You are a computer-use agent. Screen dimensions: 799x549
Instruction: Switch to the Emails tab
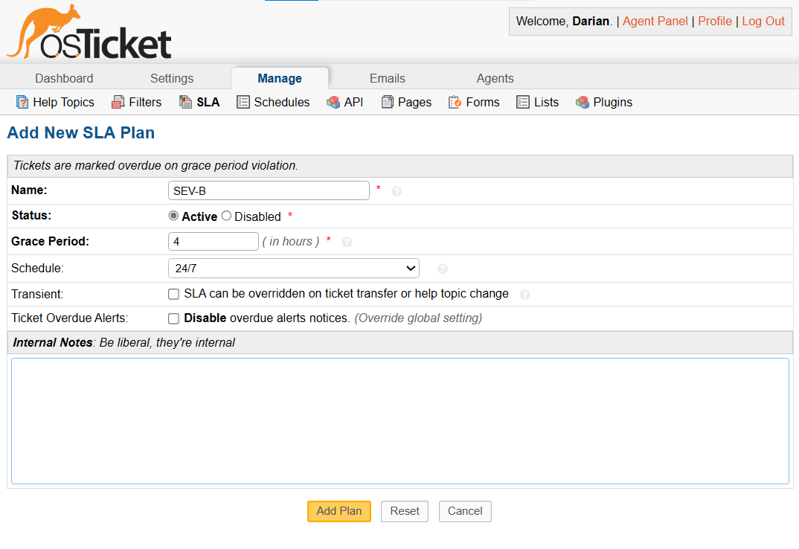pyautogui.click(x=387, y=78)
